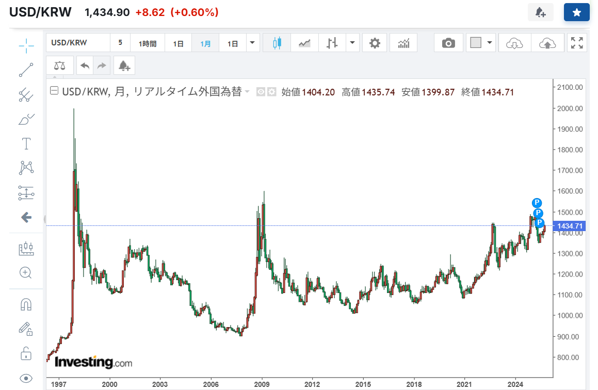Switch to the 1時間 interval
The width and height of the screenshot is (598, 390).
(147, 43)
